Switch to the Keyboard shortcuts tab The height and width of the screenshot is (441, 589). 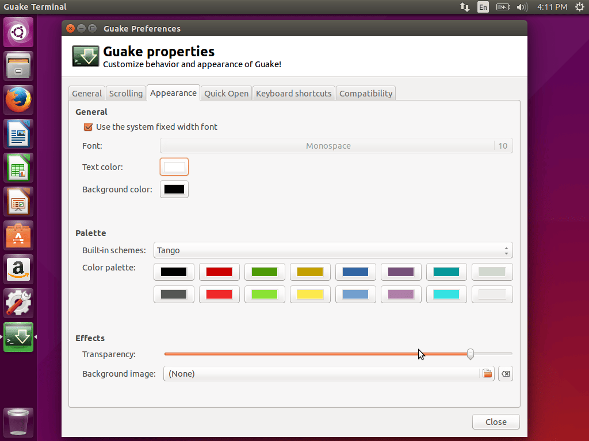coord(293,93)
